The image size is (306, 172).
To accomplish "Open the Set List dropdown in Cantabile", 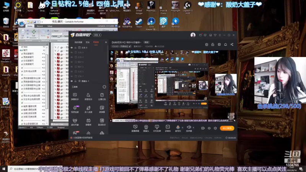I will click(23, 34).
